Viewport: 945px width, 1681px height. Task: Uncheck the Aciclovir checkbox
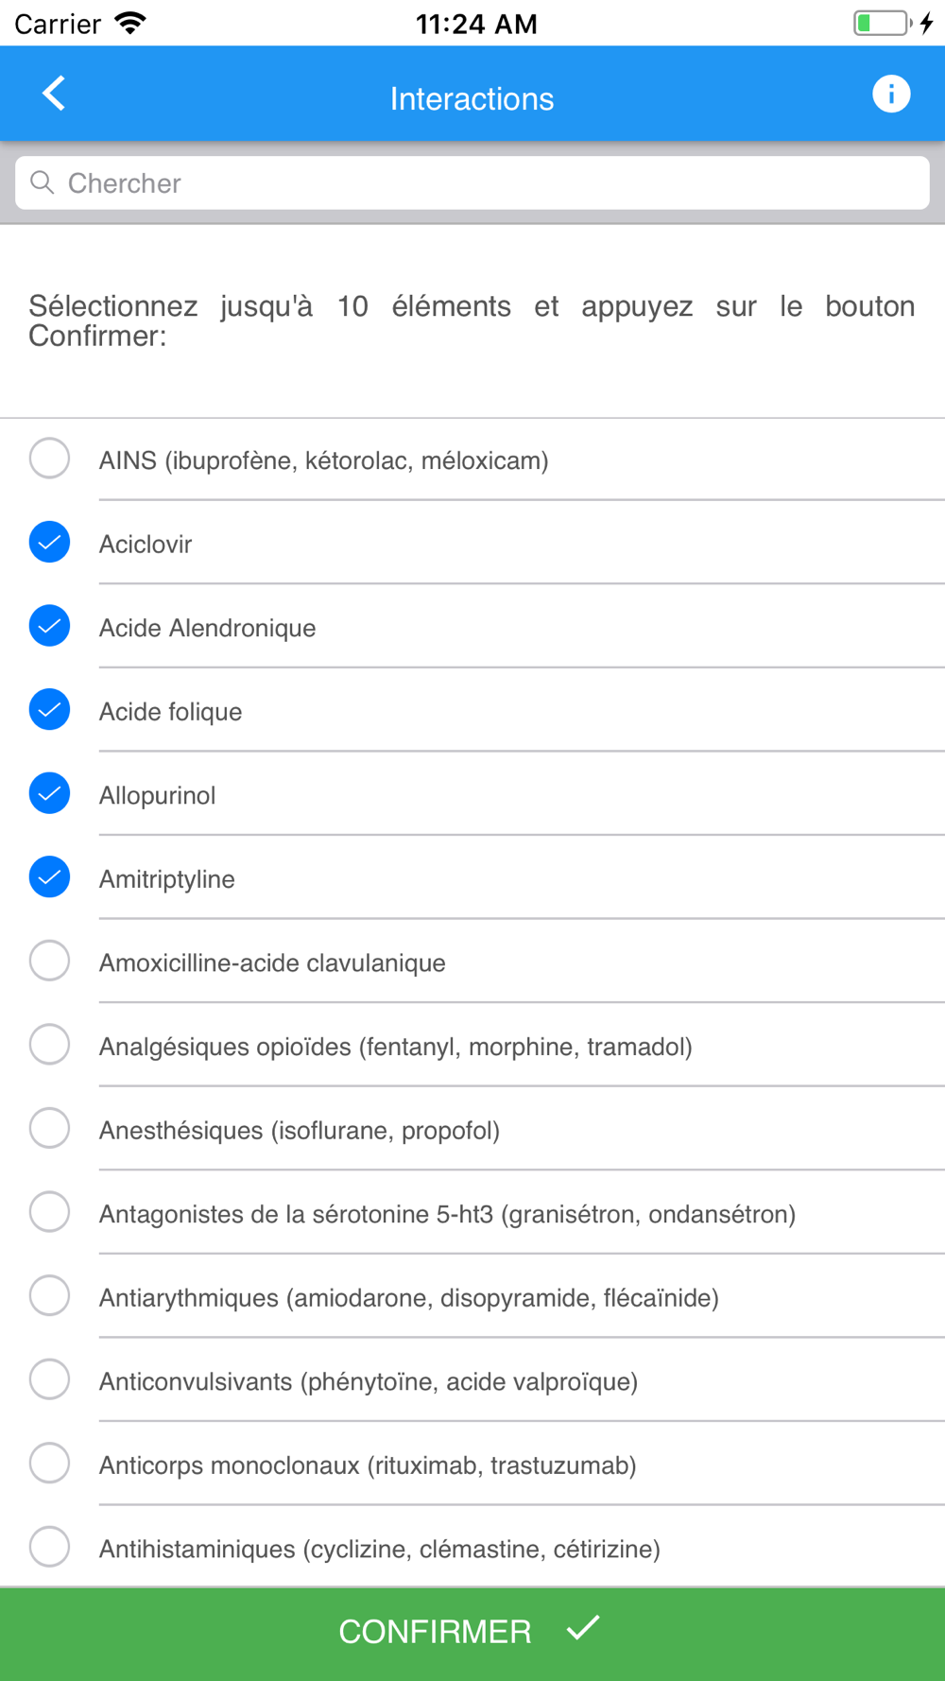[49, 542]
